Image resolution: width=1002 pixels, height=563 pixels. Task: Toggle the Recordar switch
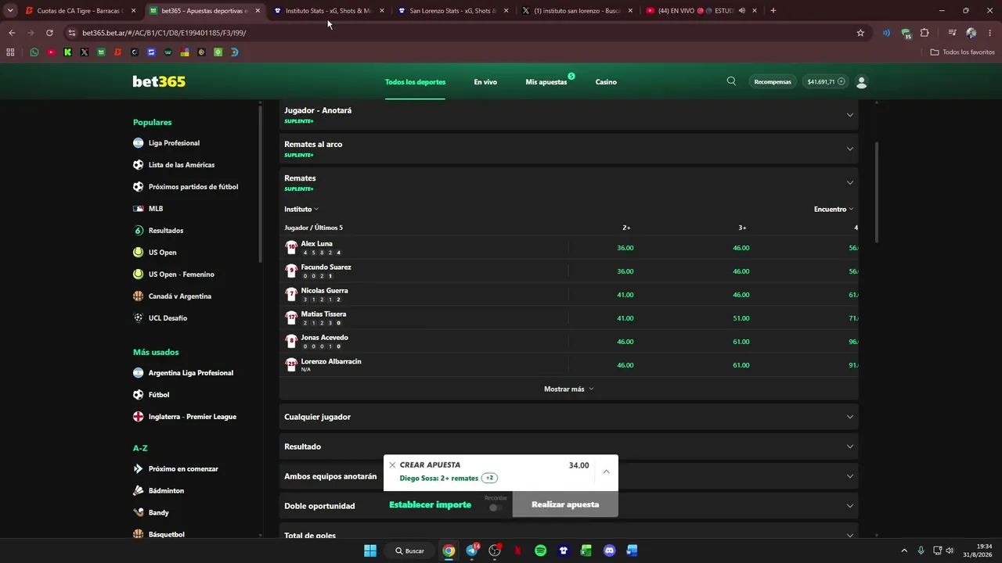click(x=495, y=507)
